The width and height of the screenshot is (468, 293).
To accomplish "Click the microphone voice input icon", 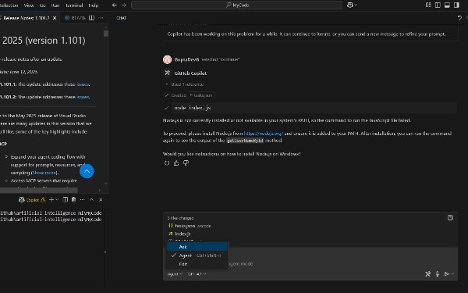I will point(438,274).
